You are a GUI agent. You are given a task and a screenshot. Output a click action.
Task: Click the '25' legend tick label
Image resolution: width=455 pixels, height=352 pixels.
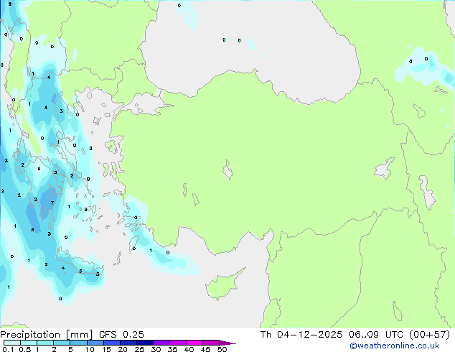pyautogui.click(x=139, y=349)
